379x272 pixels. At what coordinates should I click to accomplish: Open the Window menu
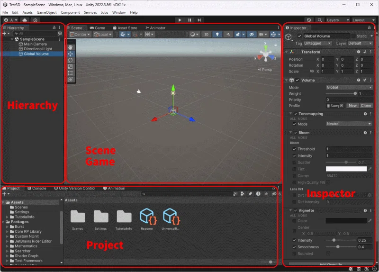coord(119,12)
